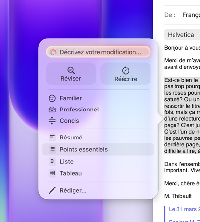Click the highlighted "Est-ce bien le" text line
Image resolution: width=200 pixels, height=222 pixels.
182,80
